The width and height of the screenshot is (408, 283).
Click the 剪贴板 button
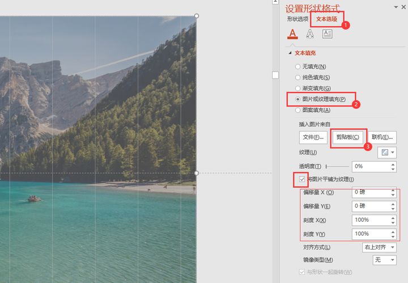coord(347,137)
